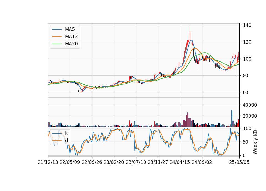The image size is (266, 191).
Task: Click the date label 22/05/09
Action: pyautogui.click(x=70, y=162)
